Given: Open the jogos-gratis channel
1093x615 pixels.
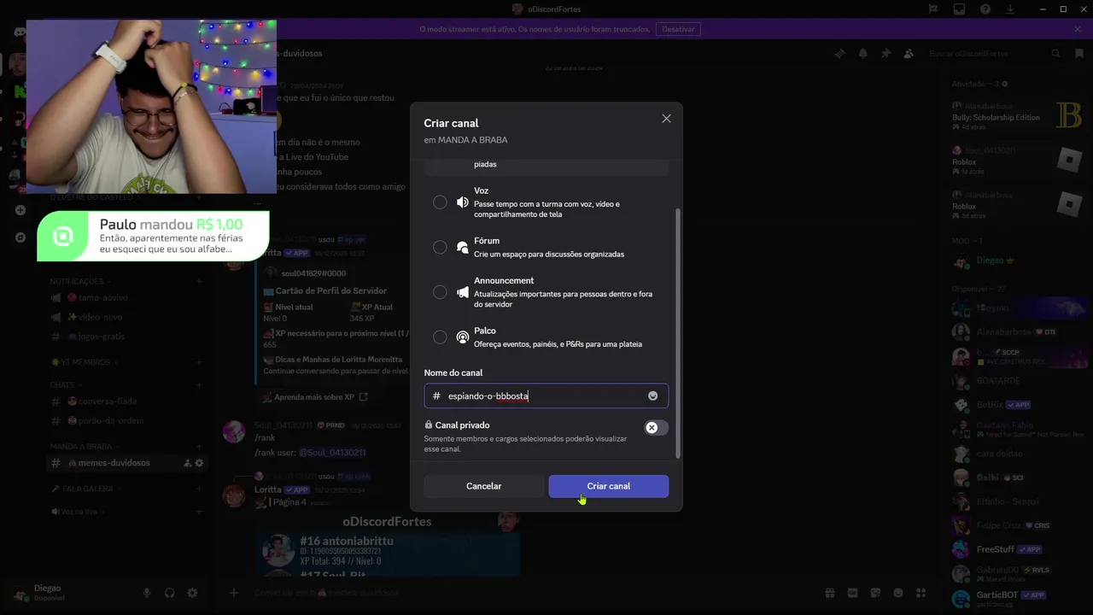Looking at the screenshot, I should [126, 337].
